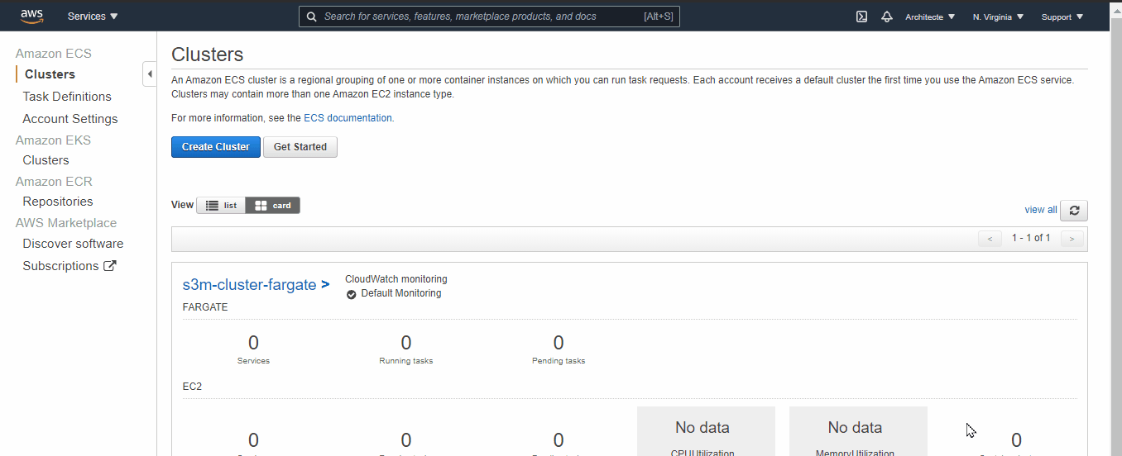
Task: Refresh the clusters list
Action: coord(1074,210)
